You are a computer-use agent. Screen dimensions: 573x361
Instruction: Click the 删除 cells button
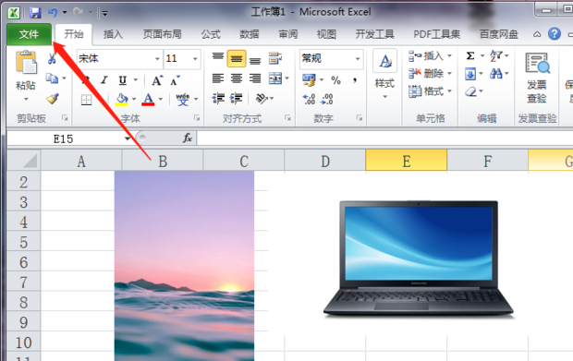(430, 73)
